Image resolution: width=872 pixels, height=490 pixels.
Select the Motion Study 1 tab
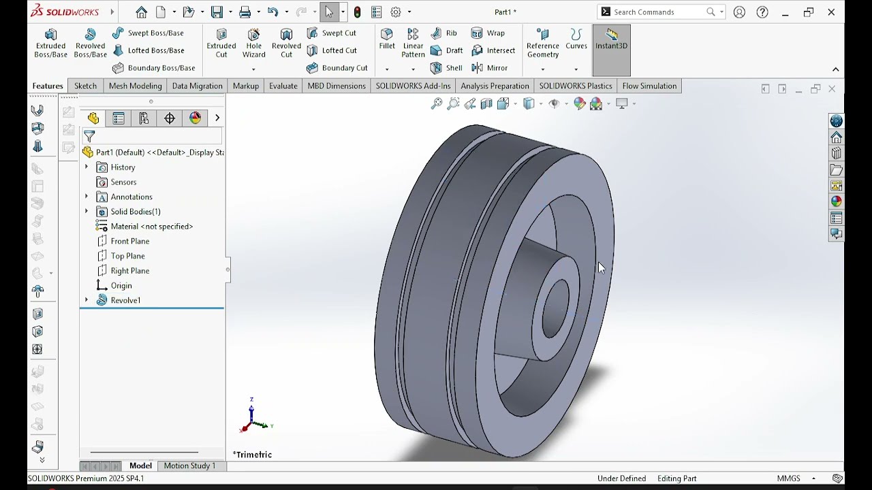coord(189,466)
